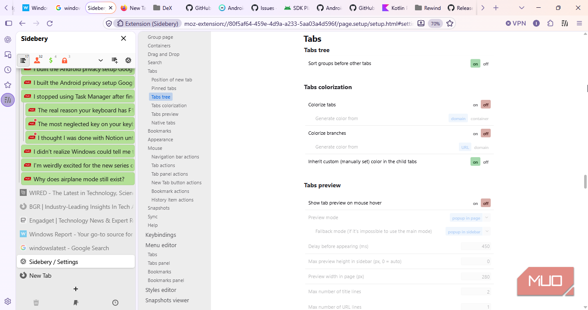The image size is (588, 310).
Task: Click the Sidebery icon in sidebar strip
Action: click(x=8, y=100)
